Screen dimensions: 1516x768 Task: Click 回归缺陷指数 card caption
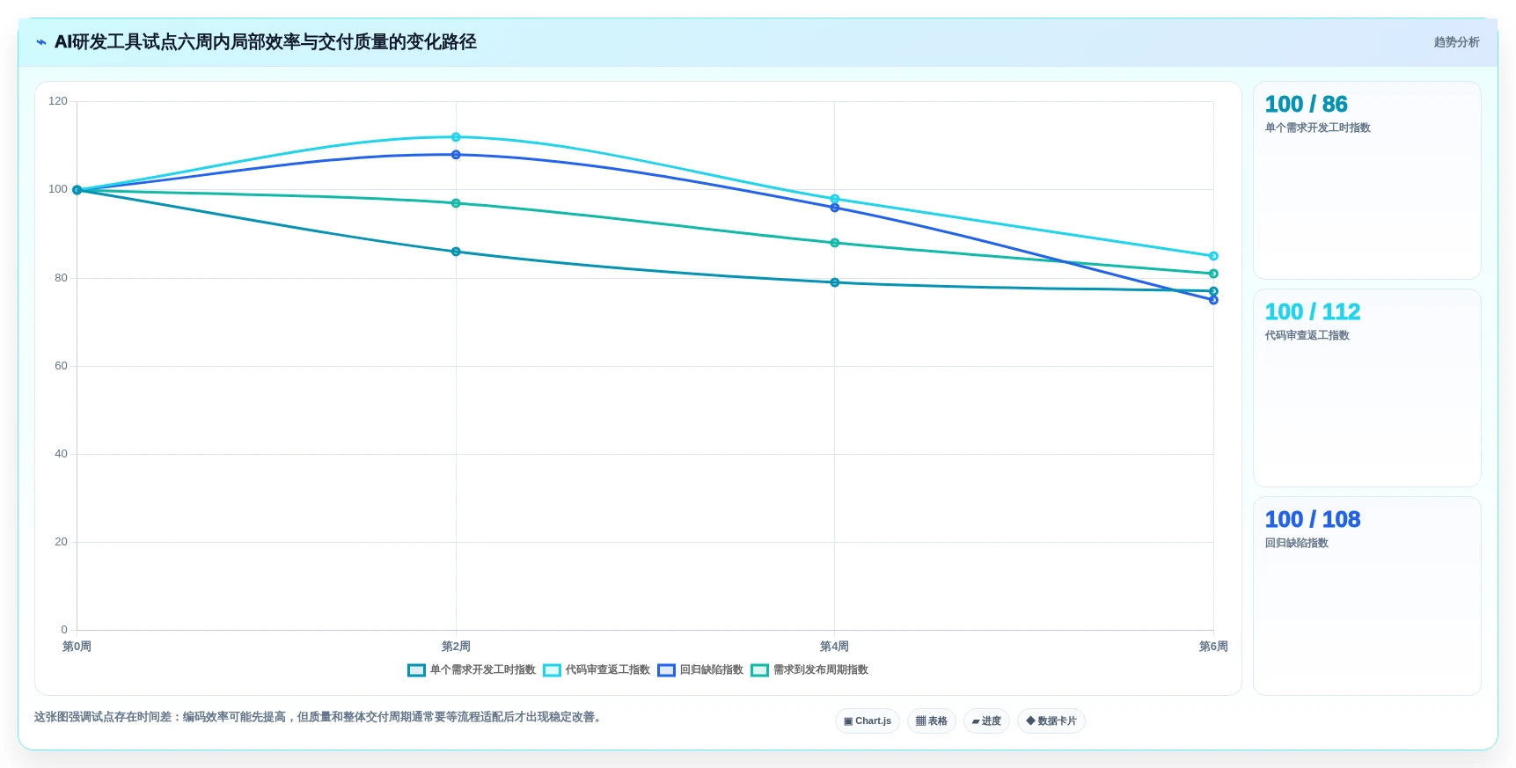pyautogui.click(x=1296, y=544)
